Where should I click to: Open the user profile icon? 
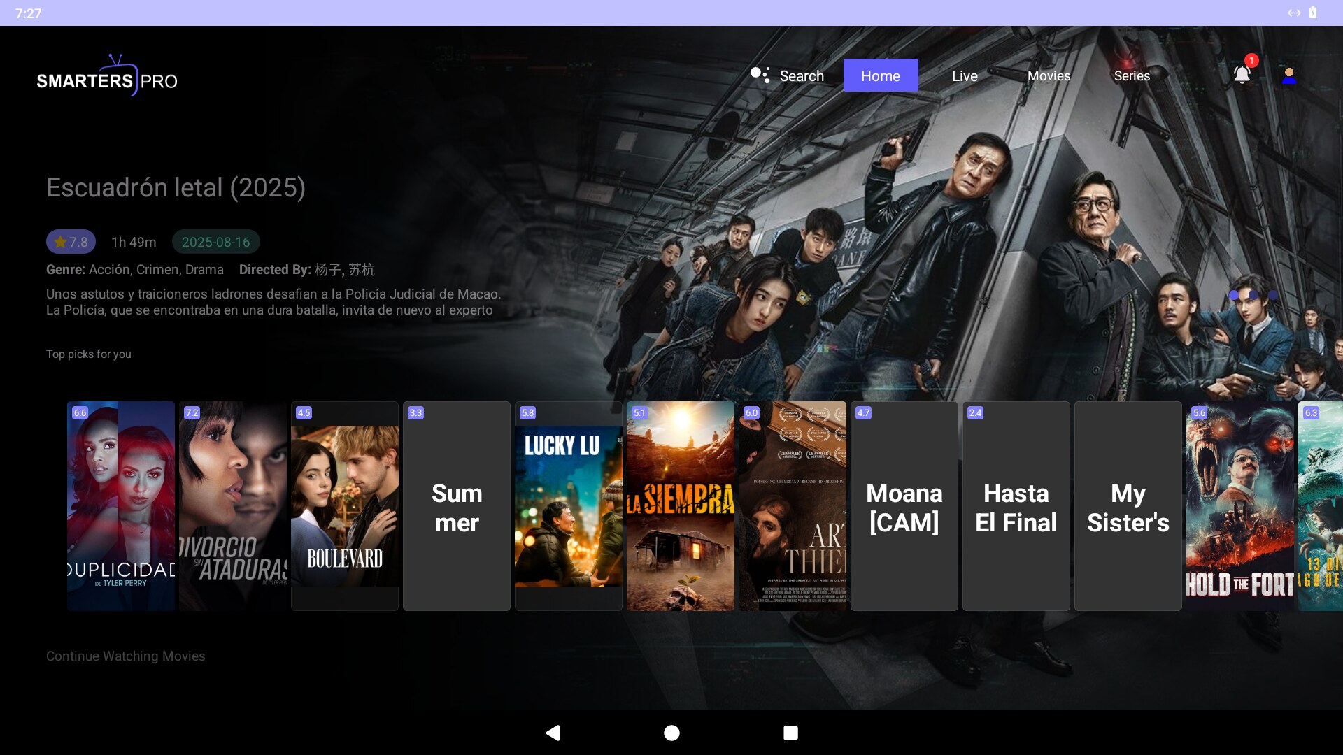click(x=1288, y=75)
